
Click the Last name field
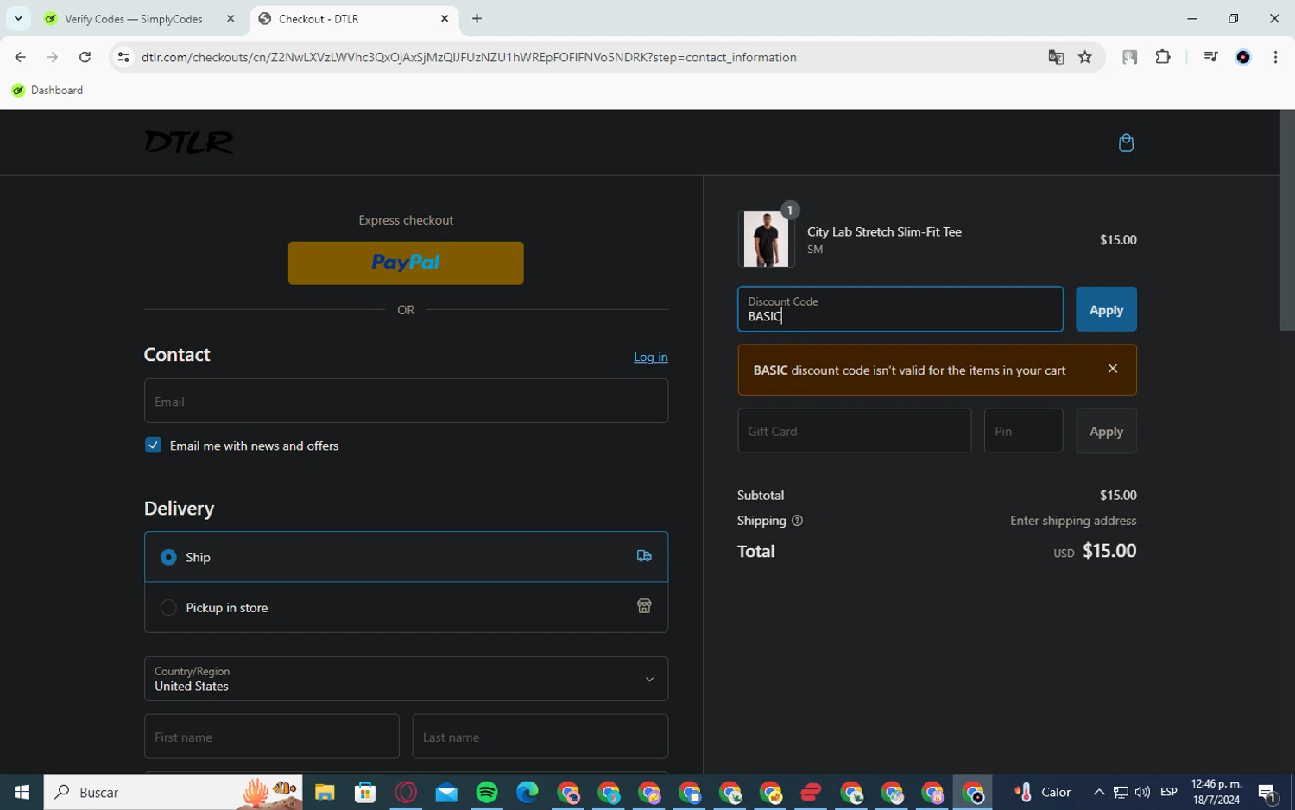pyautogui.click(x=540, y=737)
